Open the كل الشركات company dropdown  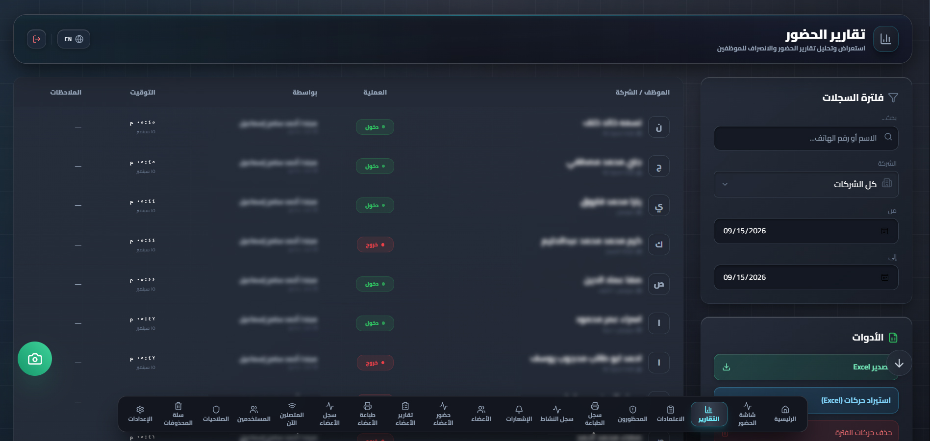[806, 184]
